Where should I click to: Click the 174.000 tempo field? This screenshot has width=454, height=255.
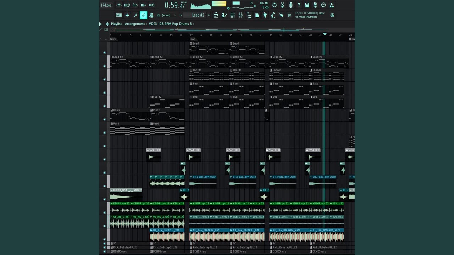click(106, 5)
